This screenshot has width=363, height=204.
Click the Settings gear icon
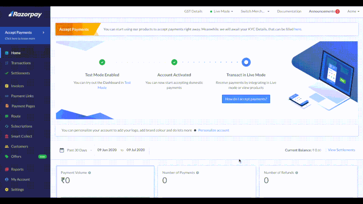coord(6,190)
